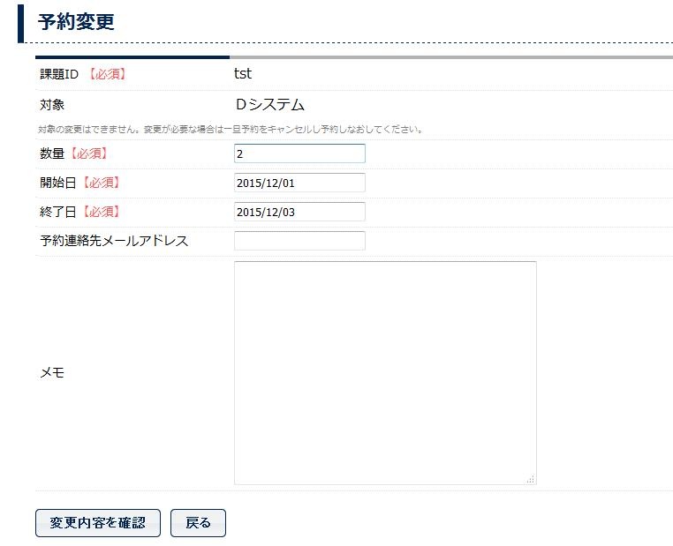Click the メモ text area resize handle
This screenshot has width=673, height=546.
pos(531,479)
